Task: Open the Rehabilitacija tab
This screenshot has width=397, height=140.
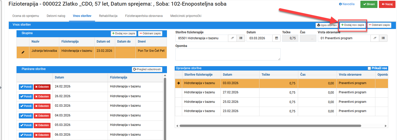Action: point(108,16)
